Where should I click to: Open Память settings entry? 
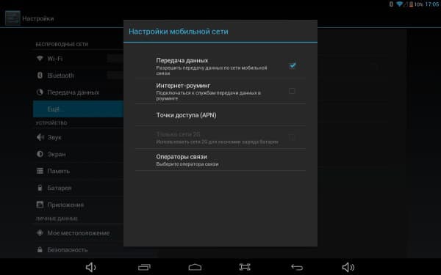point(78,171)
